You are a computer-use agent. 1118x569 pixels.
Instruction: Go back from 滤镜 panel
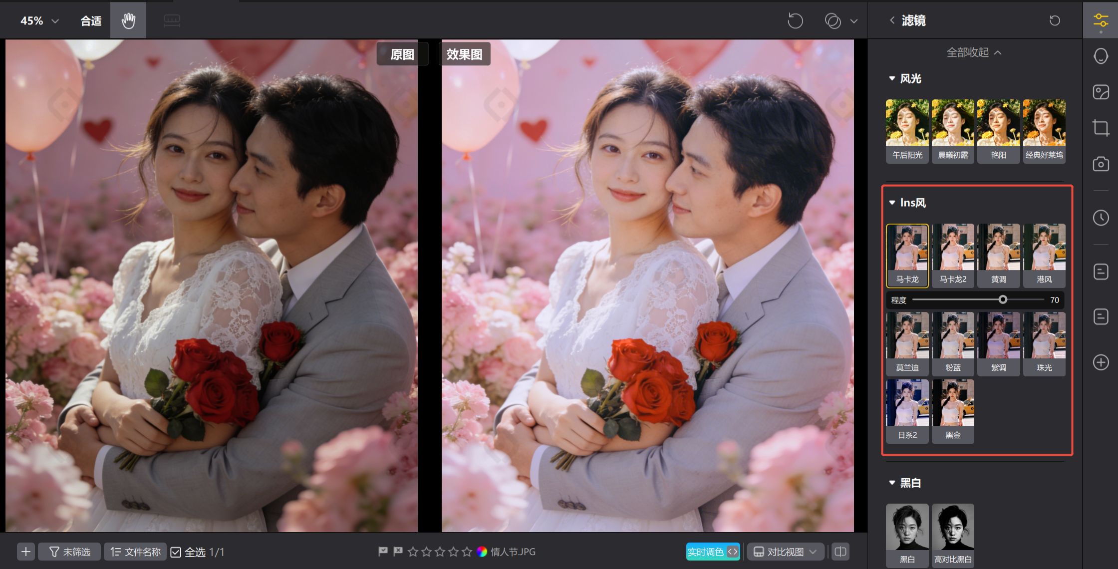tap(892, 20)
